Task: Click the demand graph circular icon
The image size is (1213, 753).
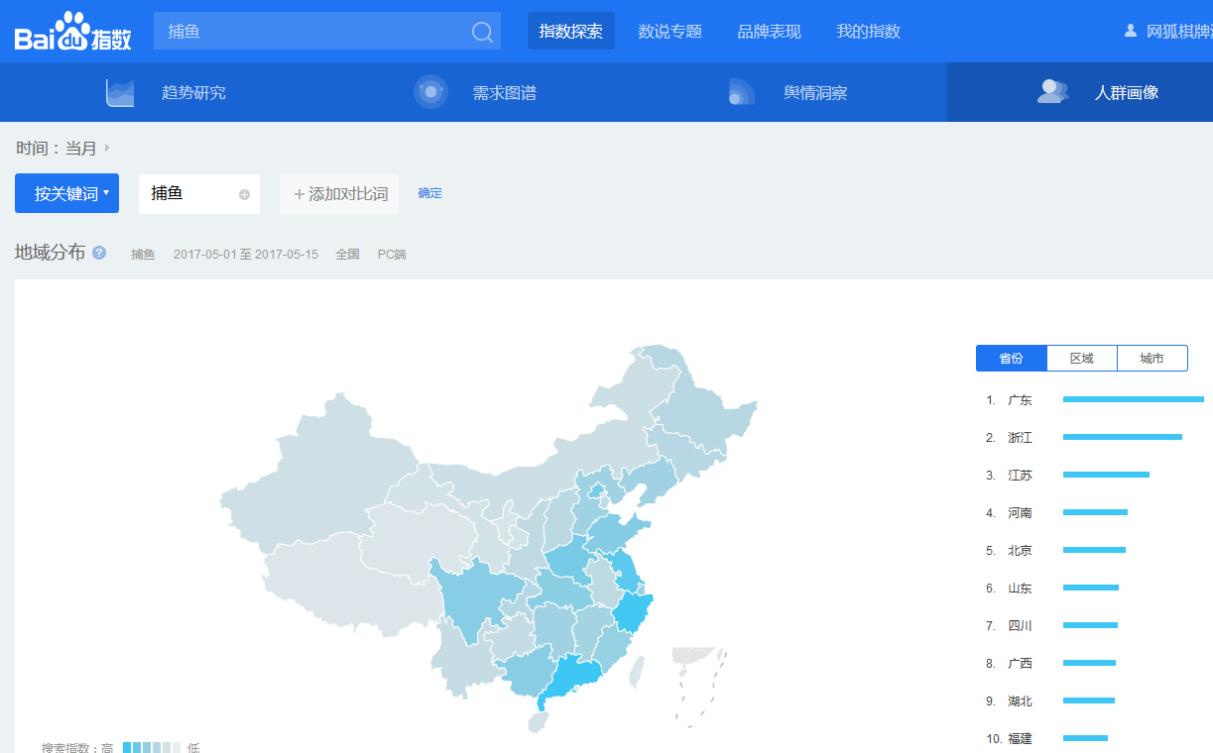Action: coord(430,92)
